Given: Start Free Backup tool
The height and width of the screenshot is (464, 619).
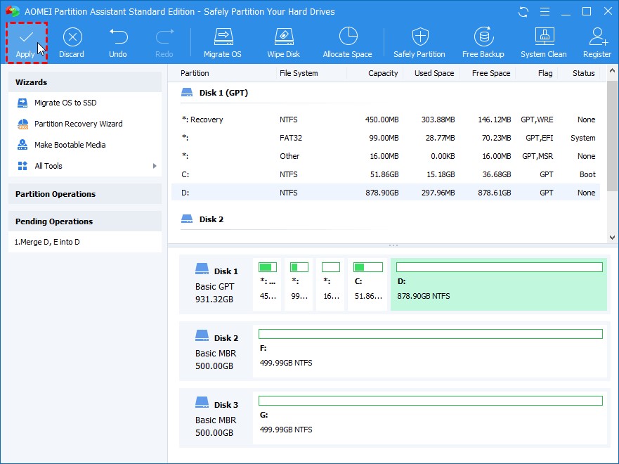Looking at the screenshot, I should click(483, 43).
